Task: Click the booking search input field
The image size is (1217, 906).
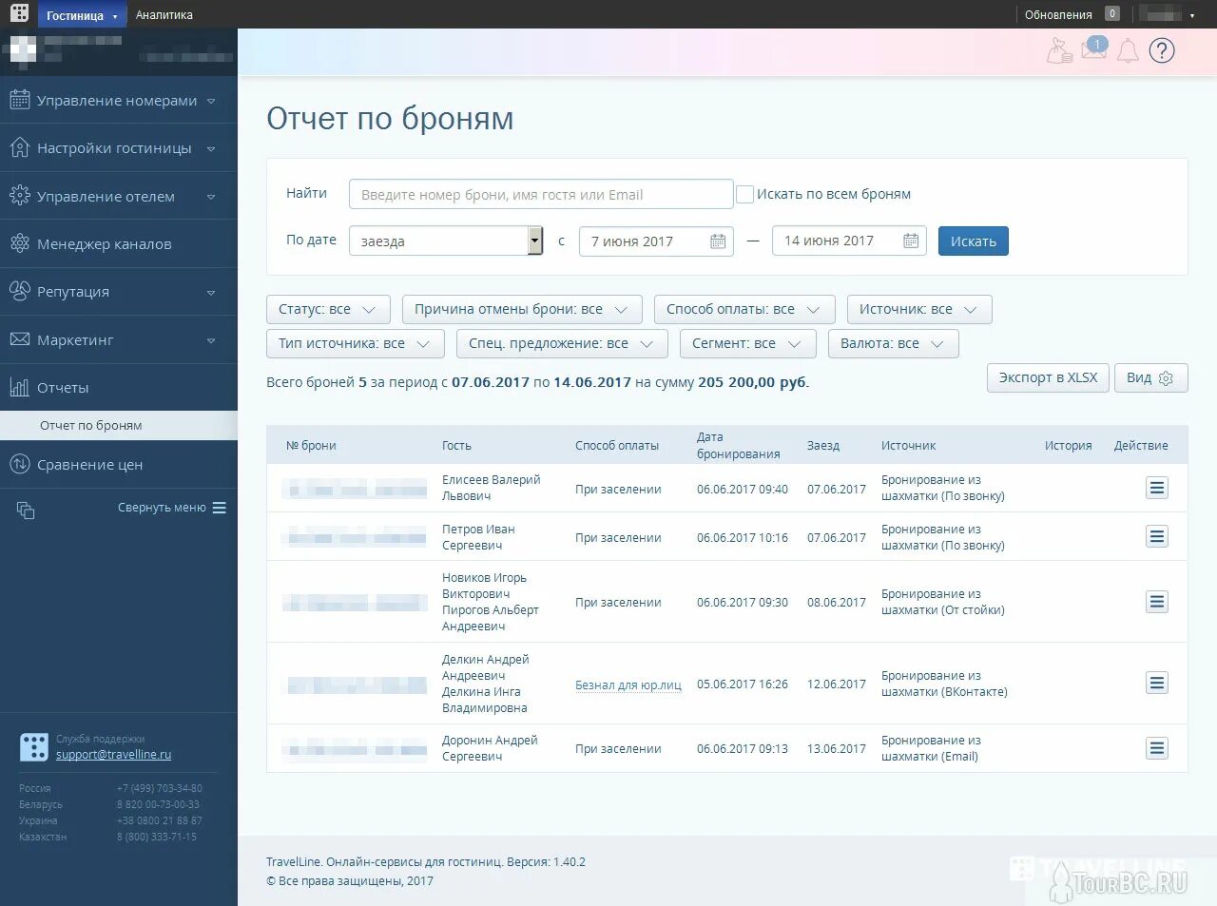Action: coord(541,194)
